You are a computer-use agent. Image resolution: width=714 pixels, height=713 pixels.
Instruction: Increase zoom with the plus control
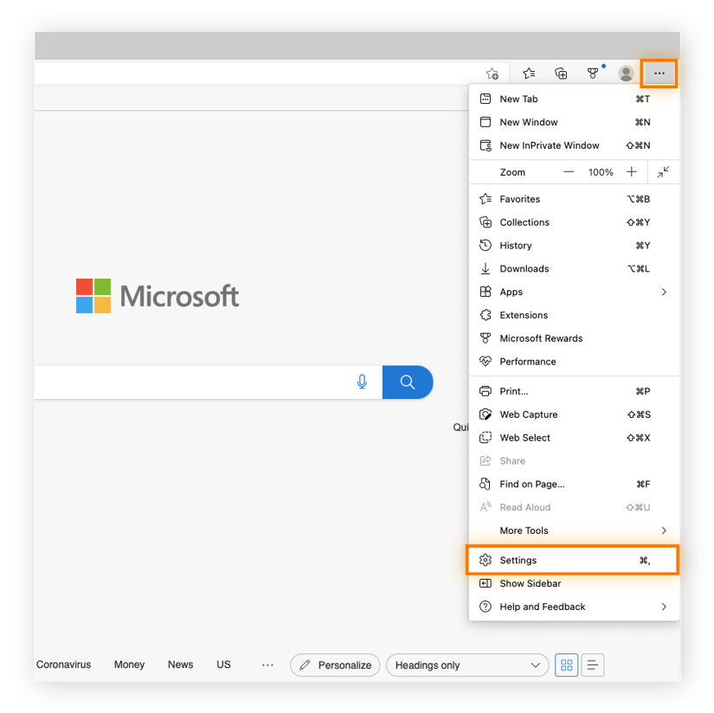point(632,172)
